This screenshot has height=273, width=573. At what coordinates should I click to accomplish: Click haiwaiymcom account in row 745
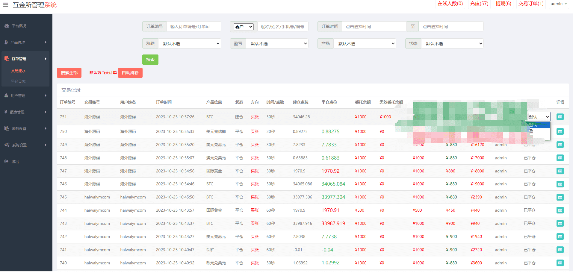97,197
